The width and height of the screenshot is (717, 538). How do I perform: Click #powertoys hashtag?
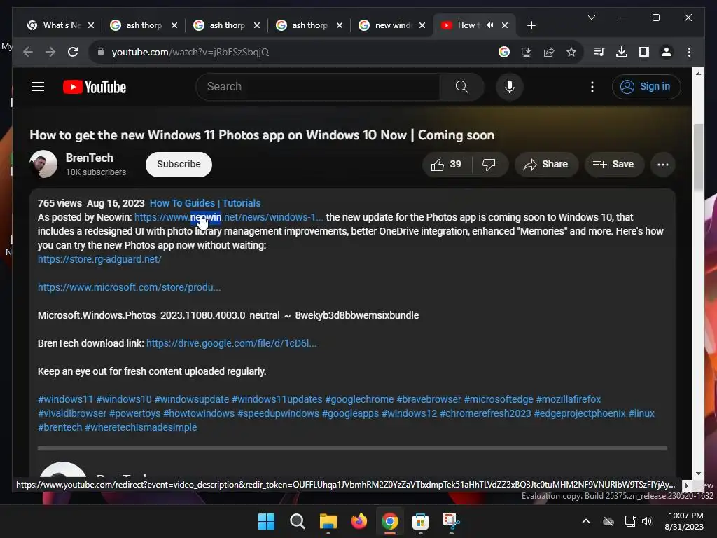click(135, 413)
